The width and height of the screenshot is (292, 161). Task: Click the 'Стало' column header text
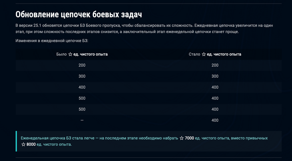pyautogui.click(x=195, y=55)
